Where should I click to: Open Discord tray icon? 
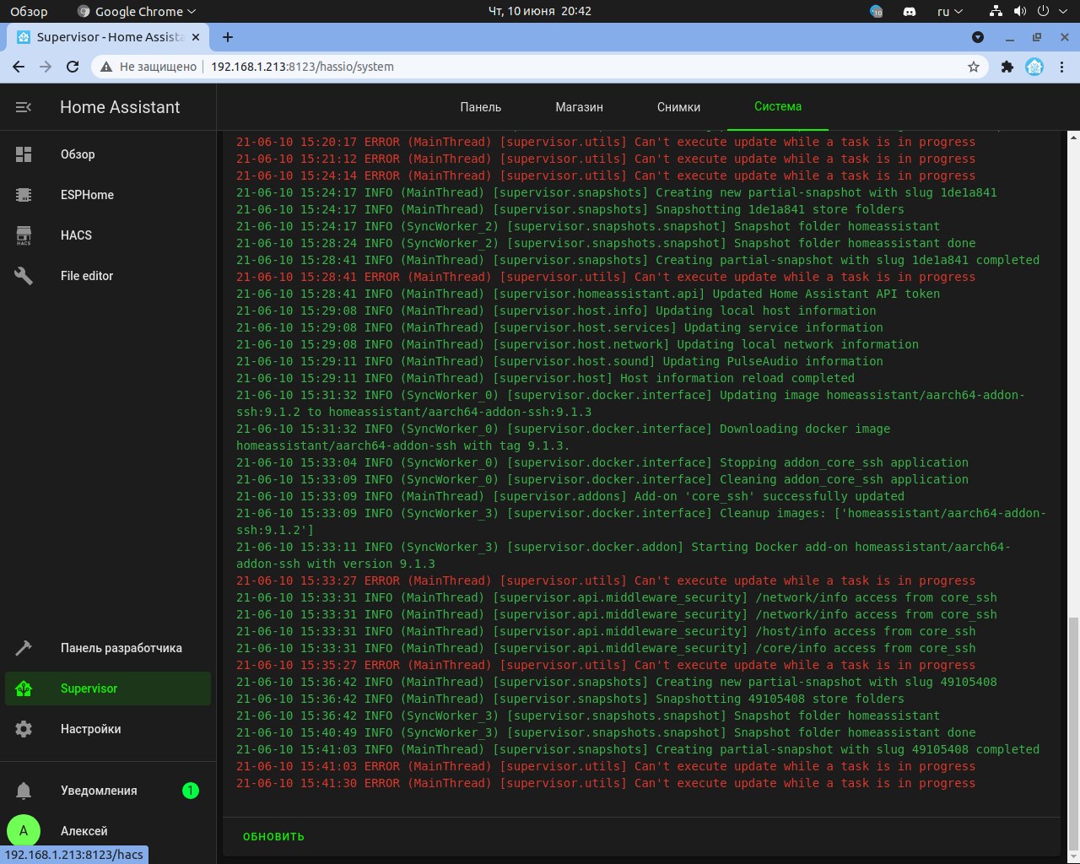910,12
